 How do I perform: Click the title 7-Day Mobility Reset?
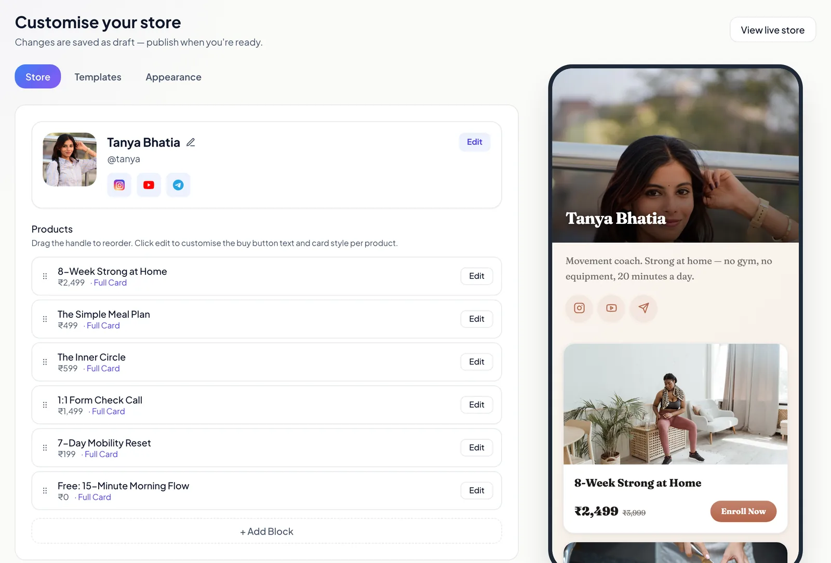click(x=104, y=443)
